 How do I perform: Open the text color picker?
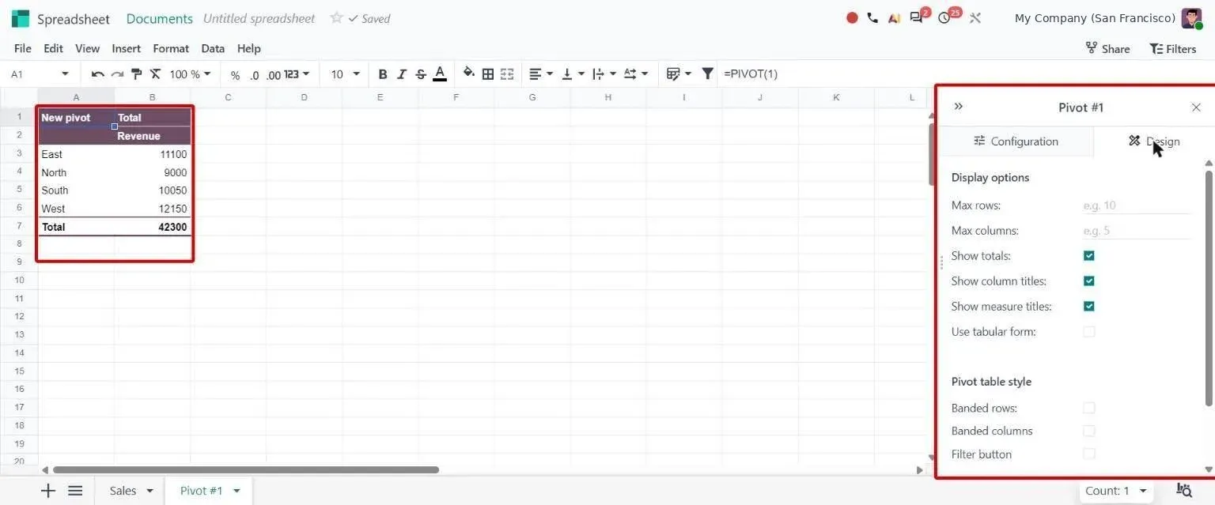click(x=440, y=74)
